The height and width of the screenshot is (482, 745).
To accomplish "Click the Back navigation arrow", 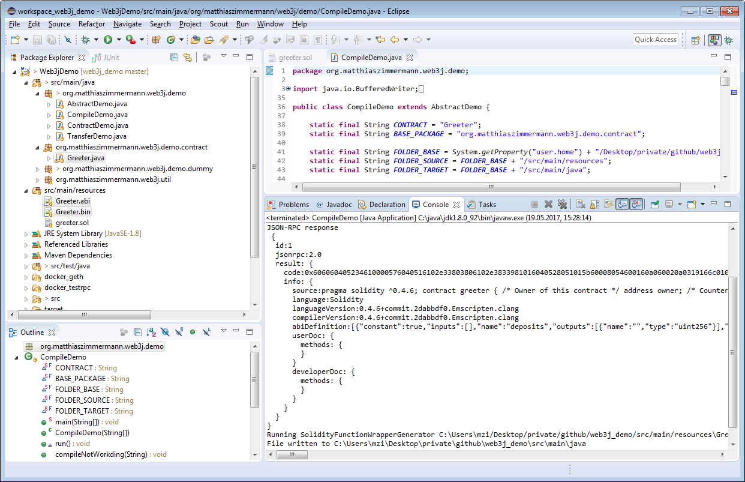I will coord(395,40).
